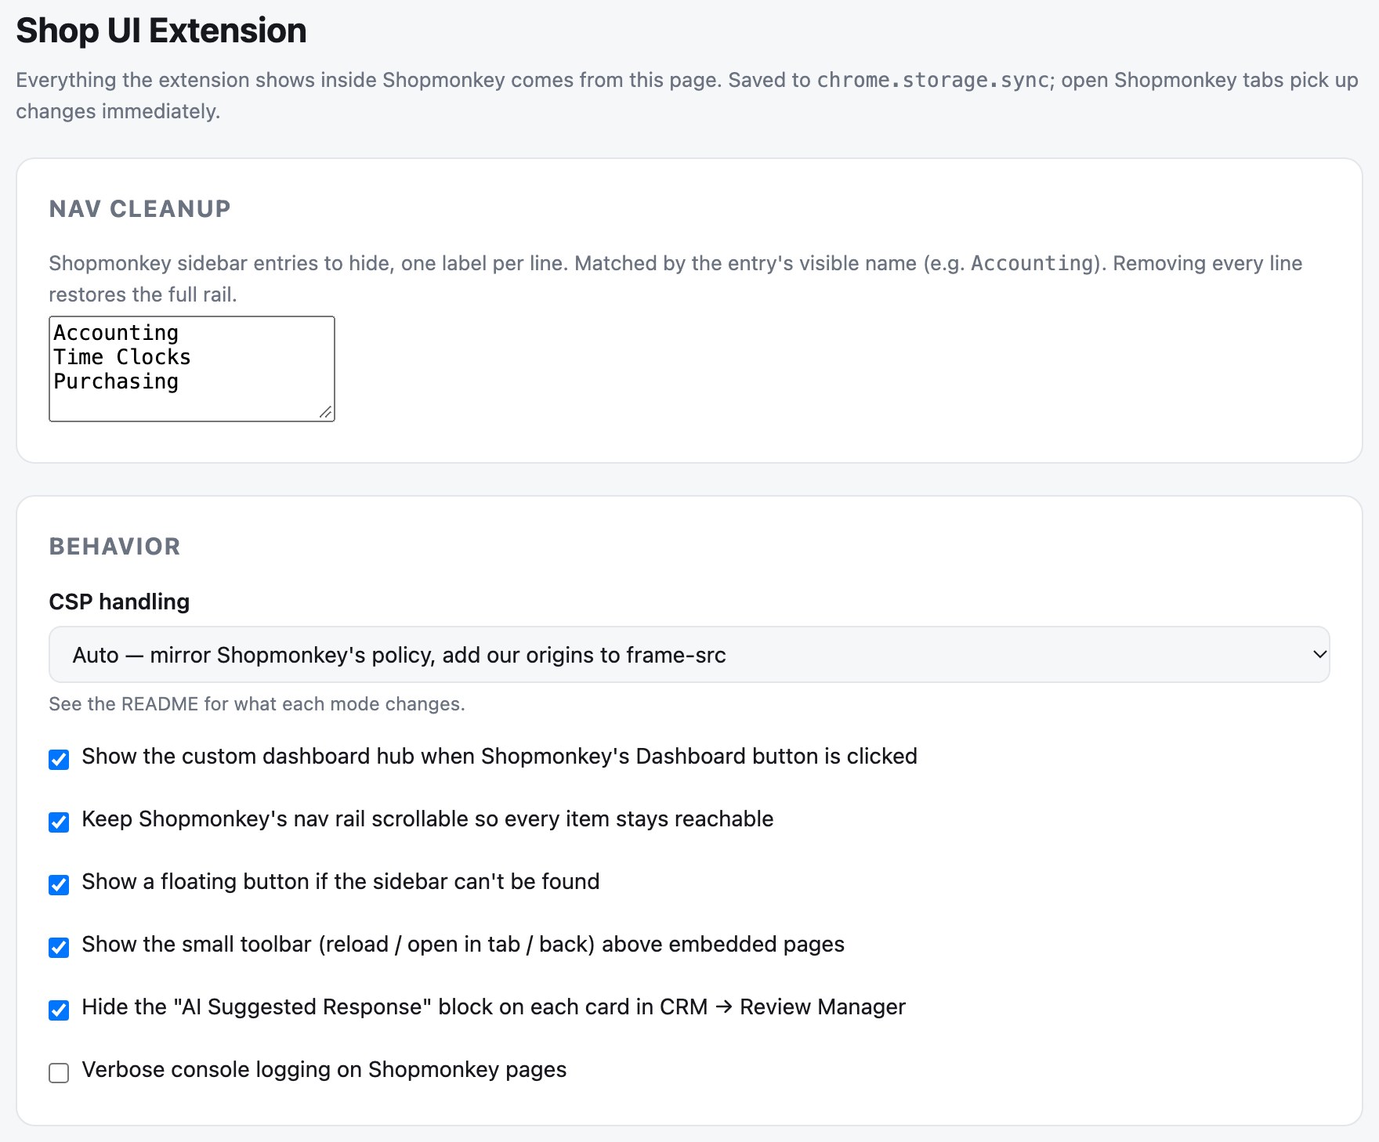Click the Time Clocks line in the textarea

[x=122, y=357]
